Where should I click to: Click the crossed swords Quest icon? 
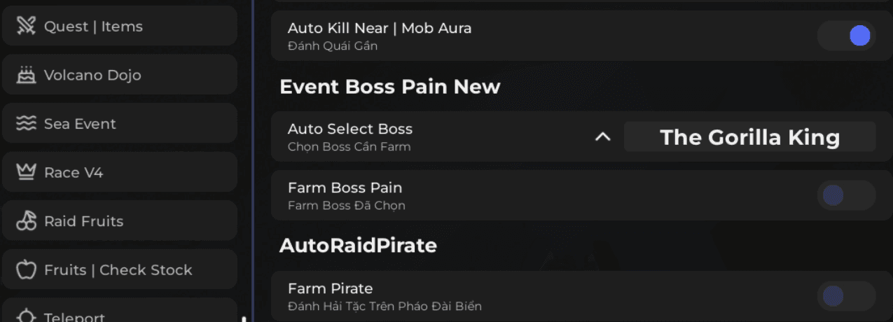click(x=26, y=27)
